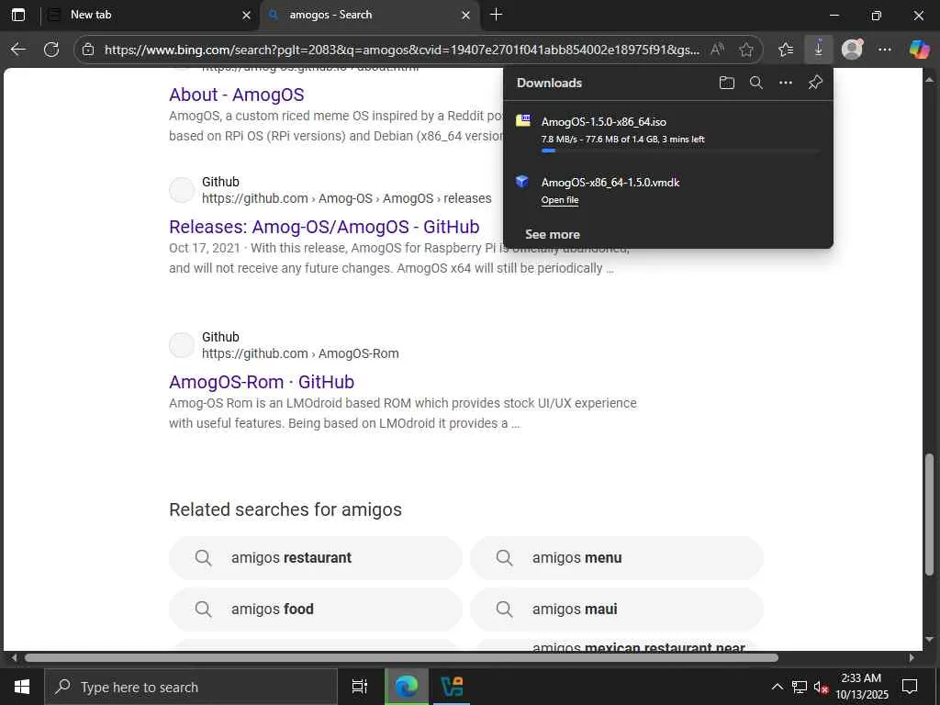Open the tab actions menu icon
The image size is (940, 705).
coord(18,15)
